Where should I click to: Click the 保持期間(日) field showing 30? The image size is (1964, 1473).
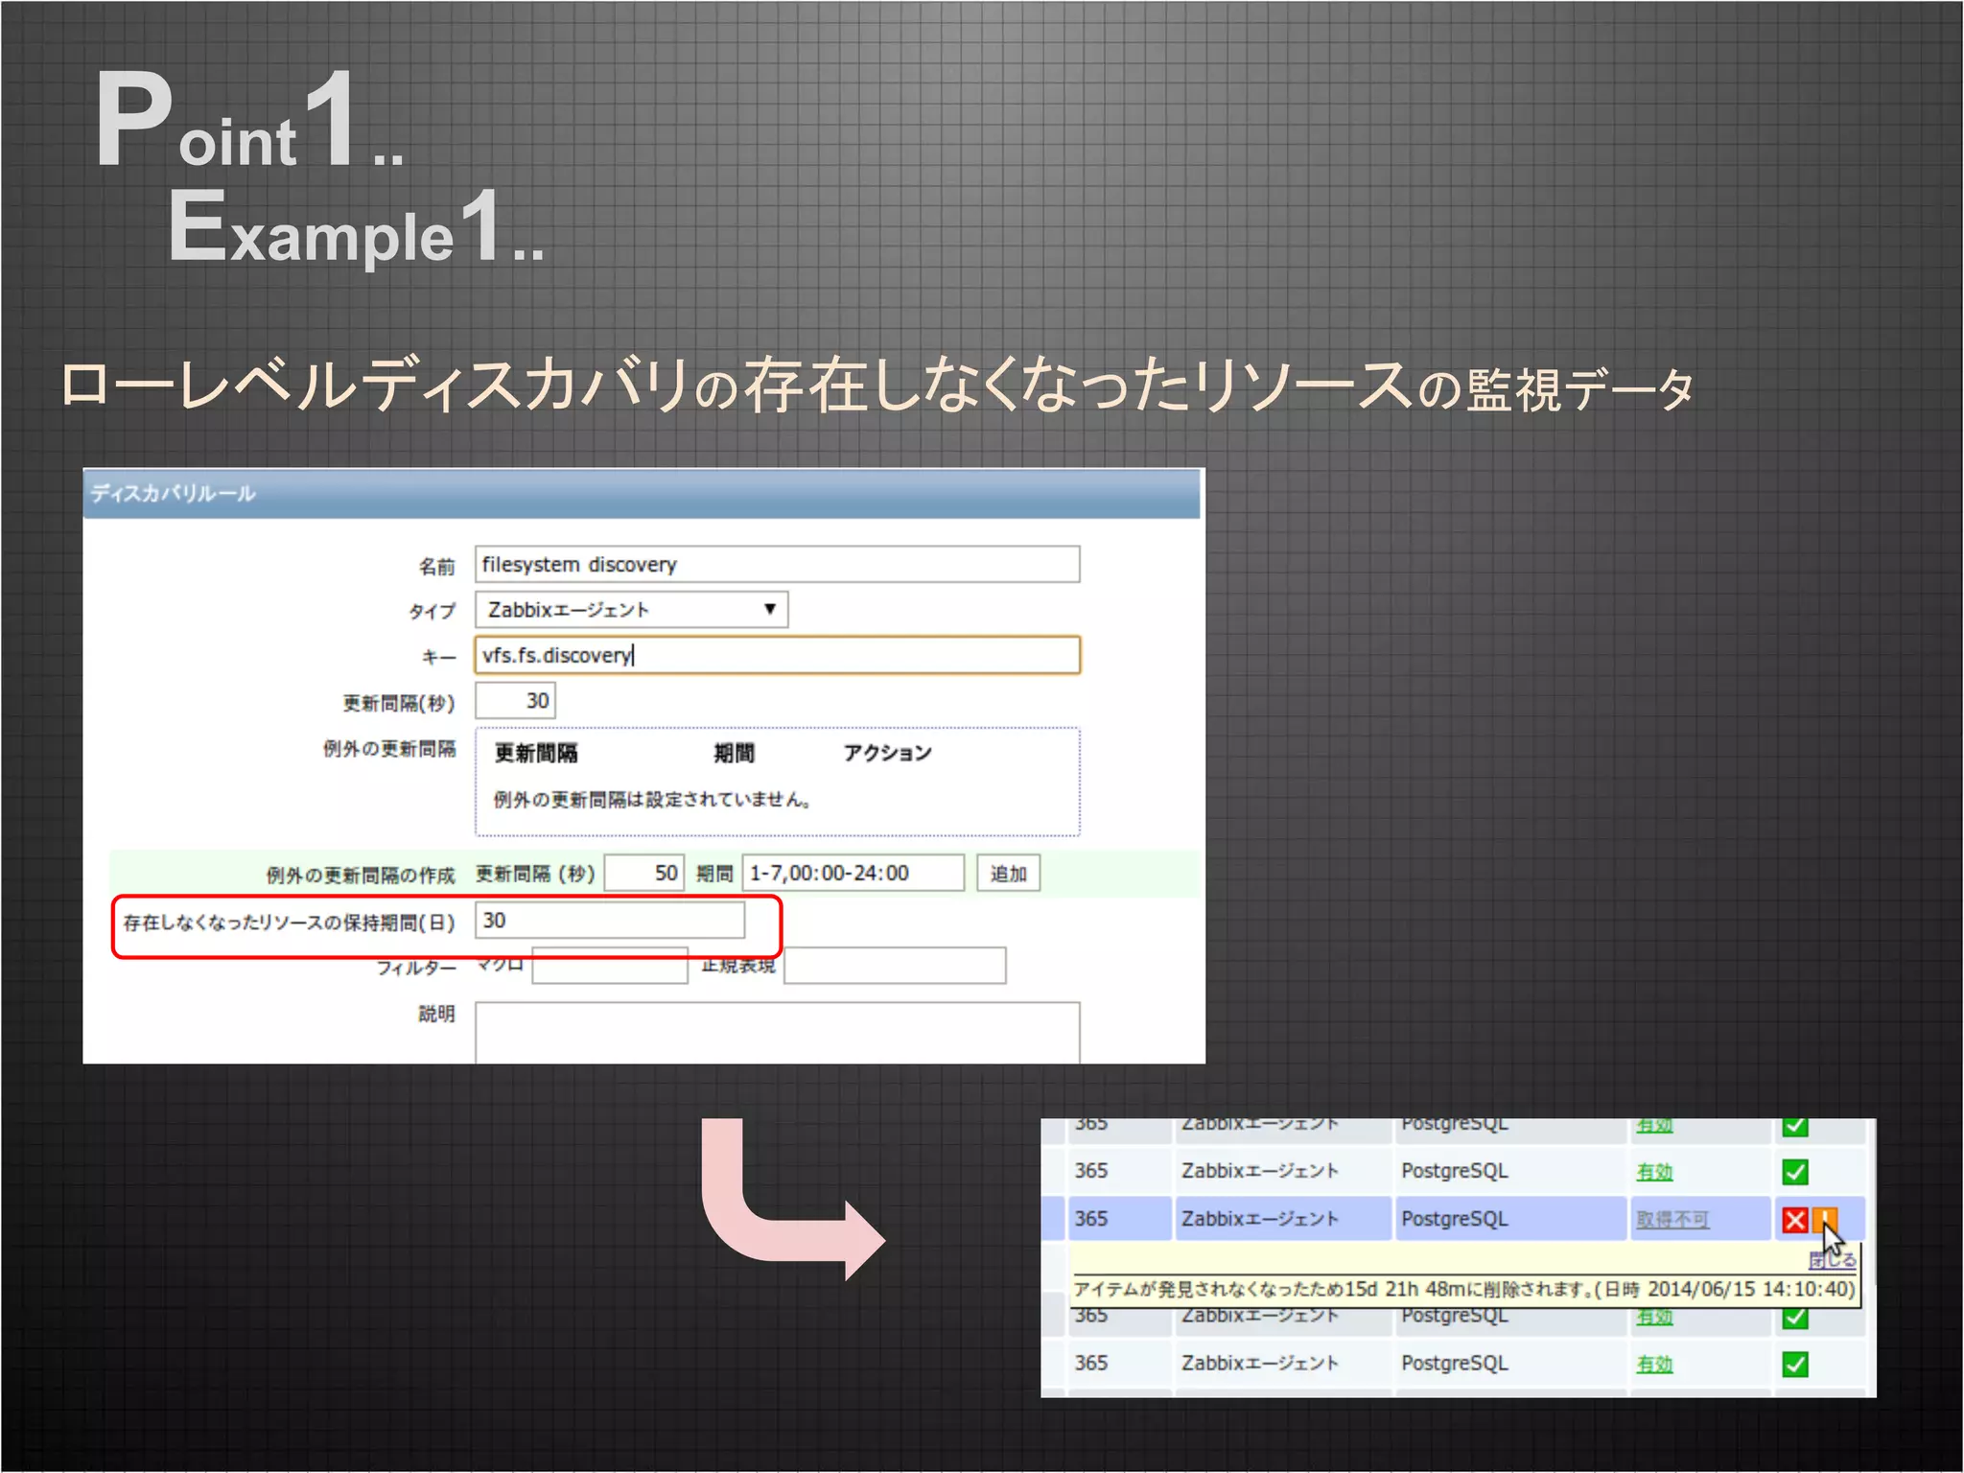(x=610, y=921)
